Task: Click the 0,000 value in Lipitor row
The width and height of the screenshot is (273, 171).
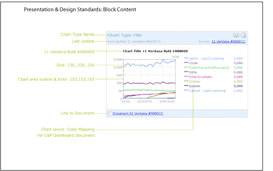Action: (238, 59)
